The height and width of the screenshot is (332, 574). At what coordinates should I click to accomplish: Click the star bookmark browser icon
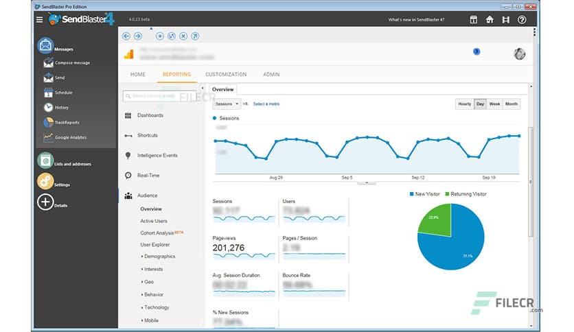[x=160, y=36]
